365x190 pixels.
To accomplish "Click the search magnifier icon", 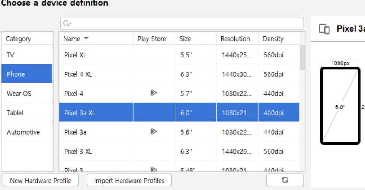I will tap(67, 23).
